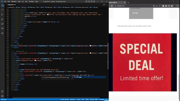The width and height of the screenshot is (180, 101).
Task: Click the Port 5500 Live Server status
Action: pos(94,100)
